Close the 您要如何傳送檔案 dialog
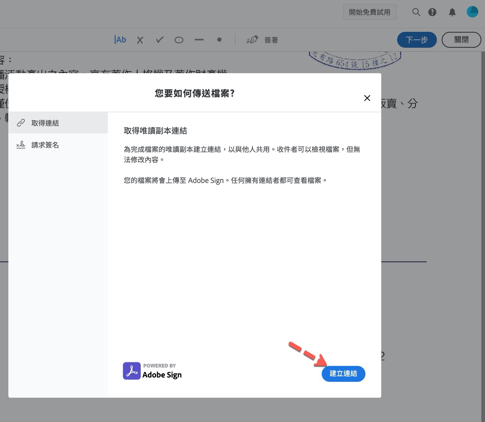The height and width of the screenshot is (422, 485). click(367, 98)
